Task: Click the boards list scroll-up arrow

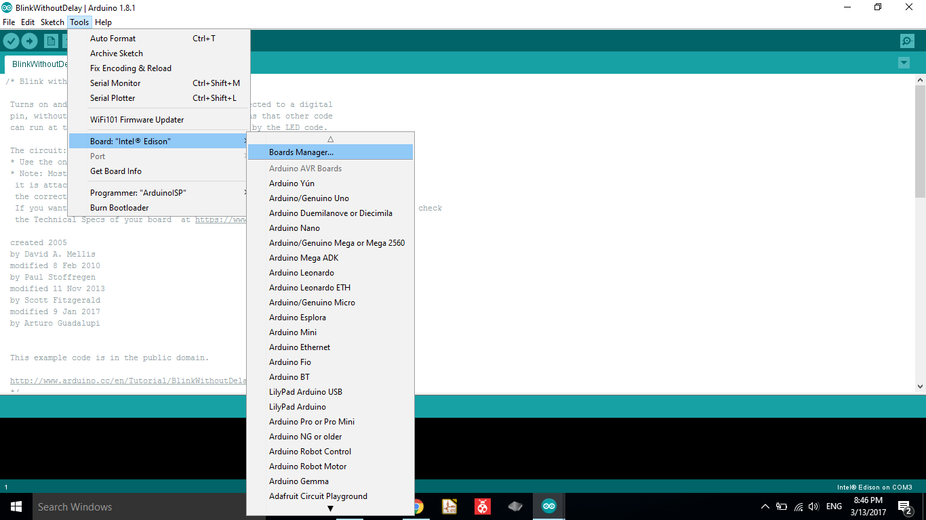Action: tap(330, 139)
